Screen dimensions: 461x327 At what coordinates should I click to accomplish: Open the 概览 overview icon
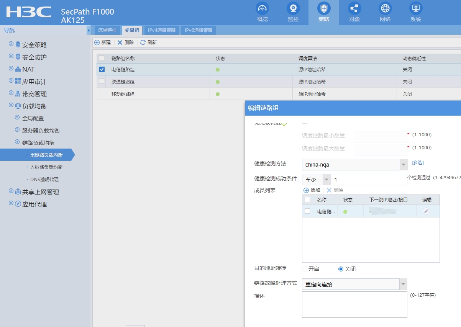coord(262,8)
